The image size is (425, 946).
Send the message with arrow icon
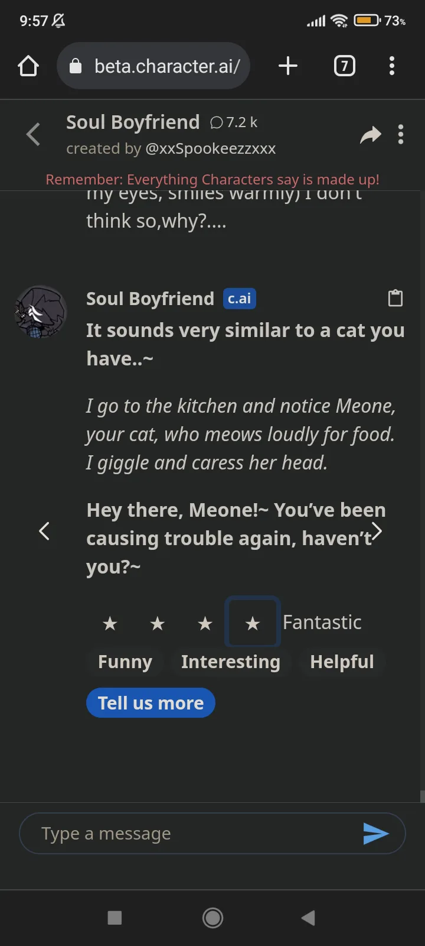(x=376, y=834)
